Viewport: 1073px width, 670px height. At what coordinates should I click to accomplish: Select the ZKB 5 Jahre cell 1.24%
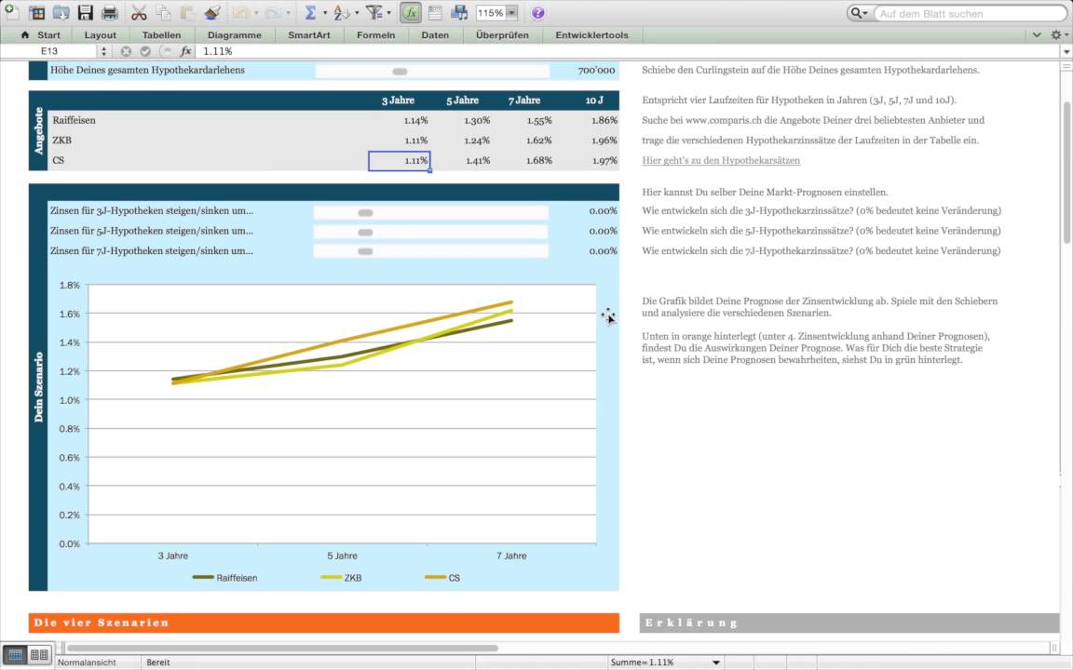click(x=461, y=141)
